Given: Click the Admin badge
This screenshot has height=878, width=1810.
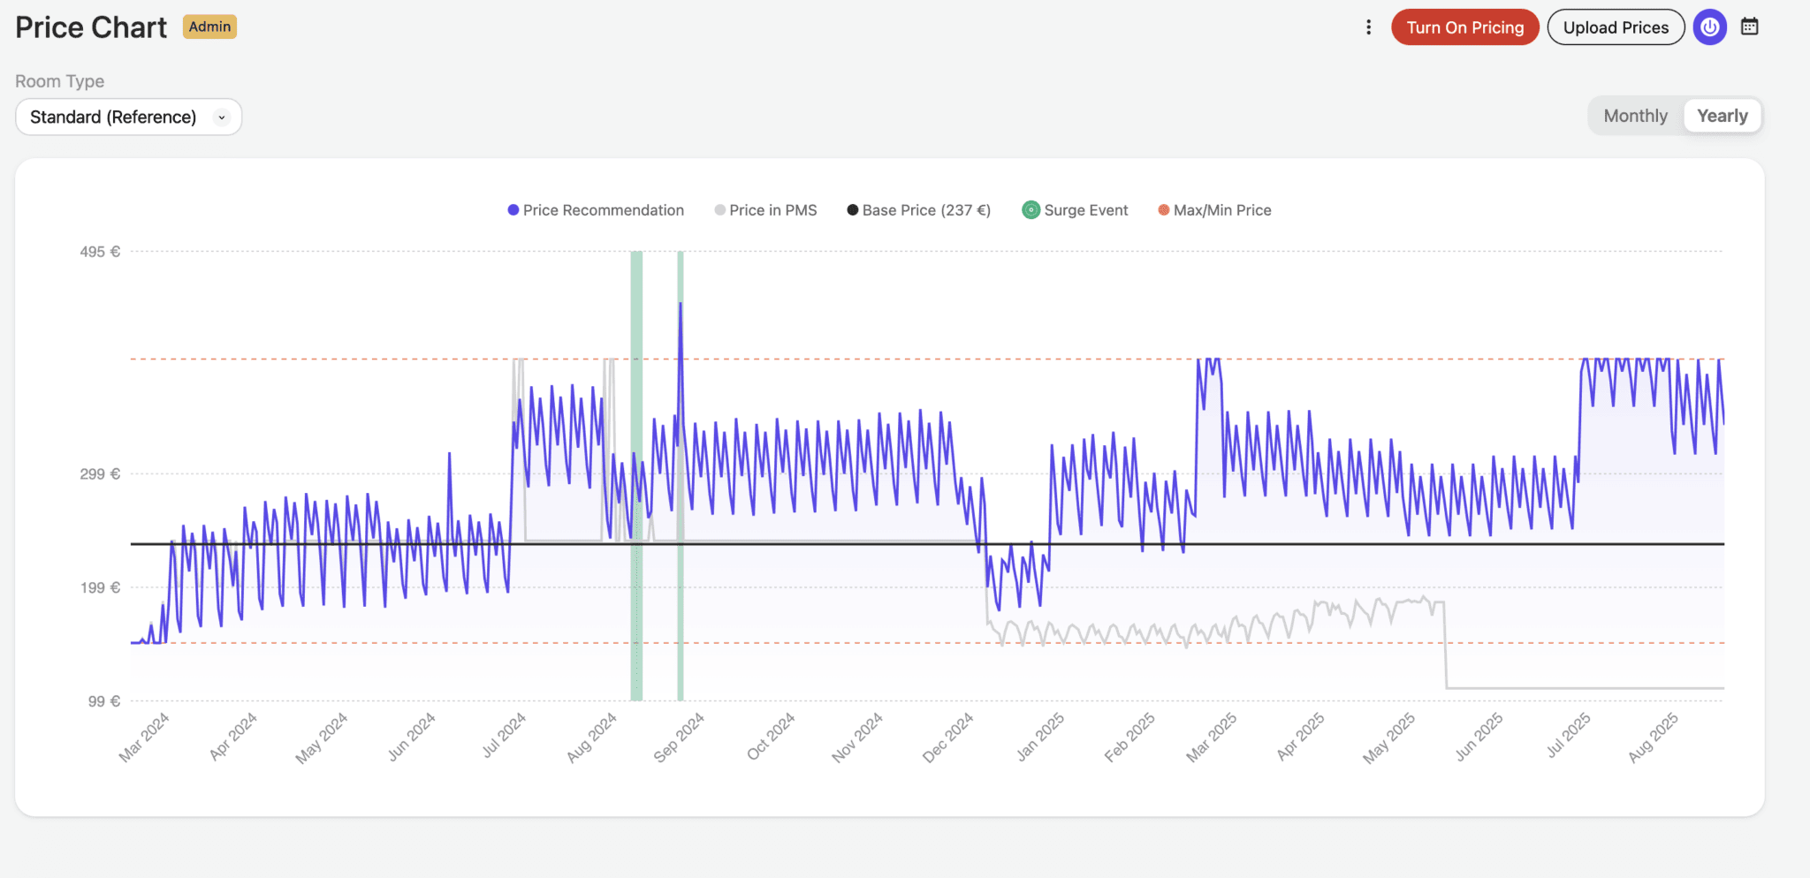Looking at the screenshot, I should (209, 26).
